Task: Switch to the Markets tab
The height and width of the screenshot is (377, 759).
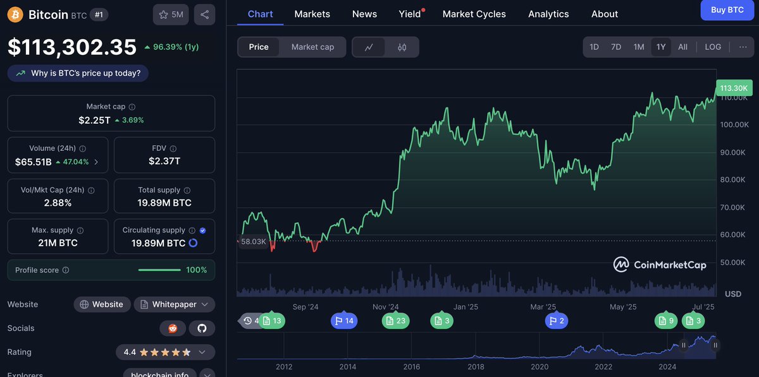Action: click(x=312, y=14)
